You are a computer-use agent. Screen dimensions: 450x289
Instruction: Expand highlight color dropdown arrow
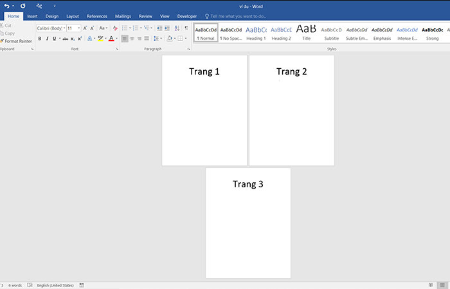point(105,39)
